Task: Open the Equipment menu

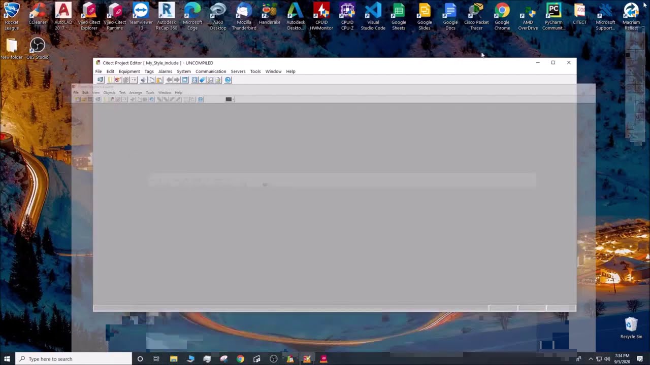Action: 129,71
